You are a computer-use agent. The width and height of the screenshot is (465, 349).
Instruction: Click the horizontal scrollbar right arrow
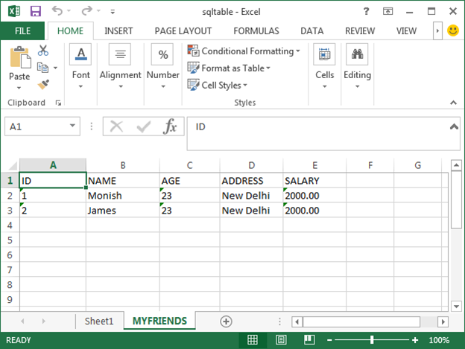443,321
